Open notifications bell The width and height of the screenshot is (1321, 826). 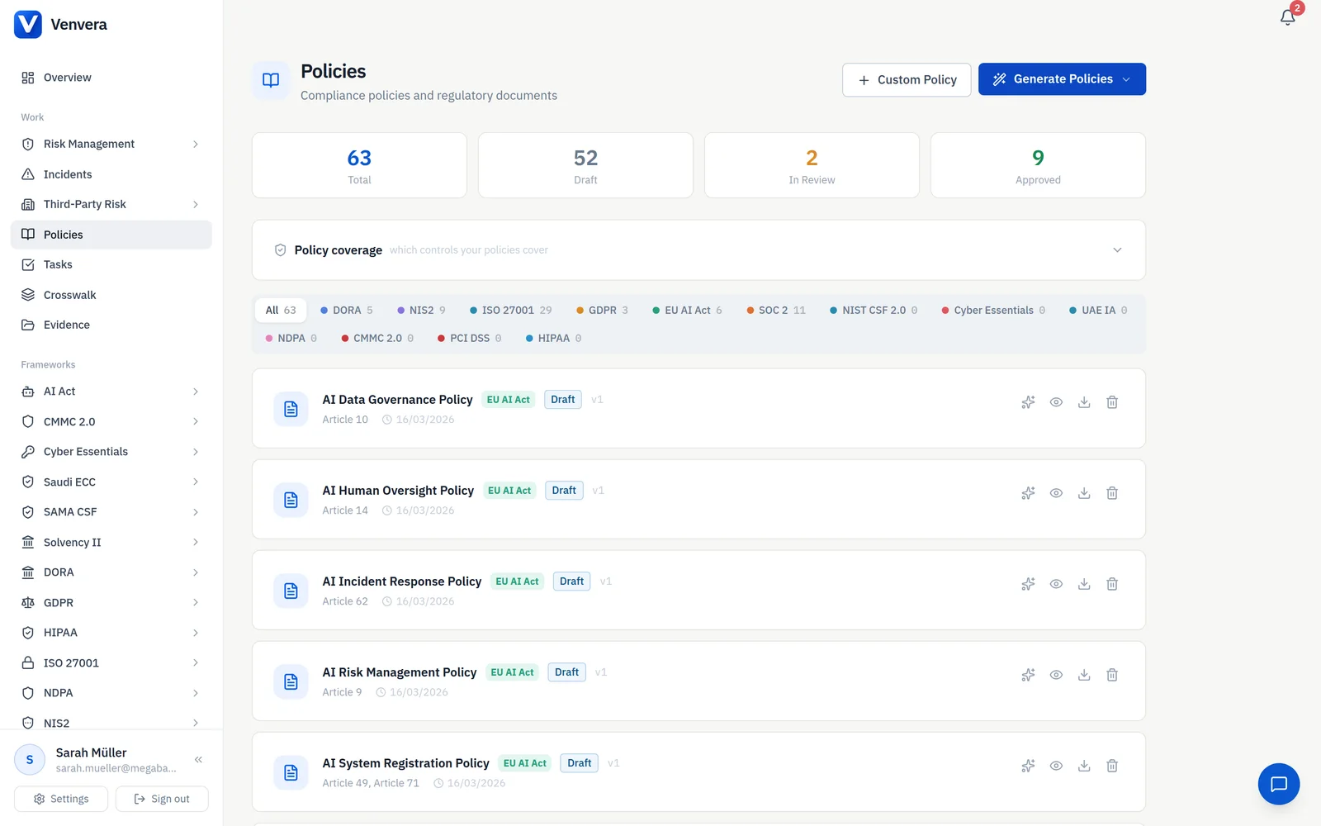1287,17
